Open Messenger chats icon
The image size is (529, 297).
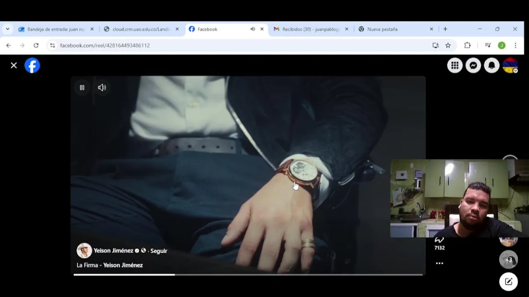click(x=473, y=65)
